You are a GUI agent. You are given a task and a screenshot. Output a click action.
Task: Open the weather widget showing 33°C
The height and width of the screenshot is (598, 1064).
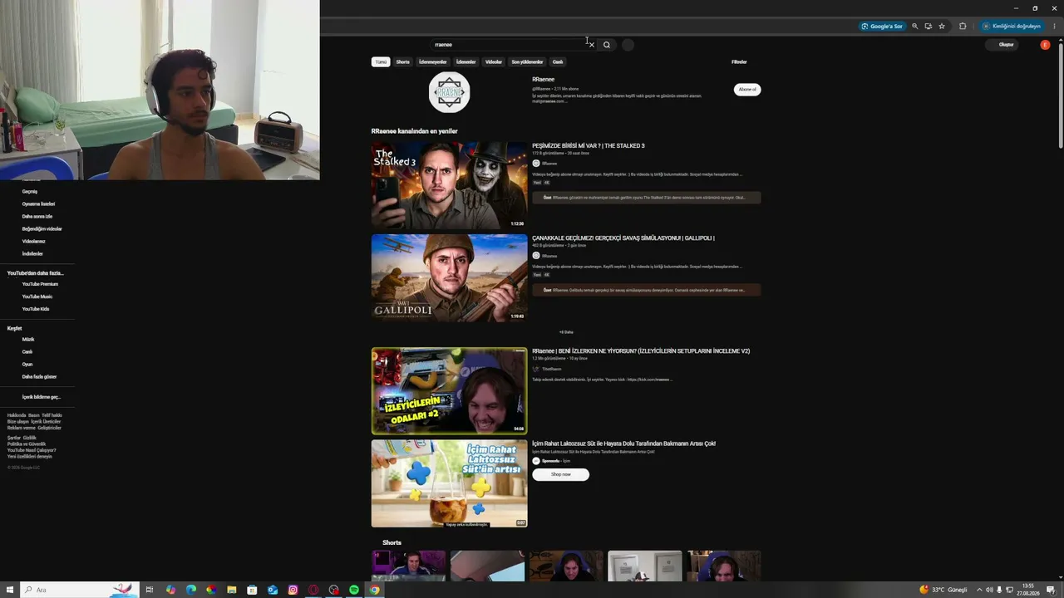click(x=943, y=590)
